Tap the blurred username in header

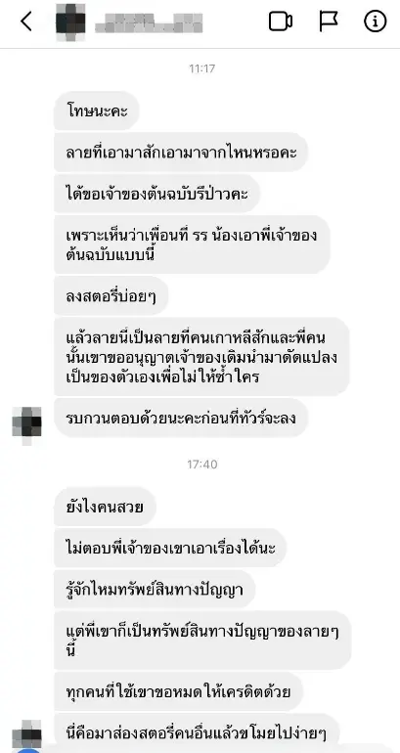coord(149,22)
